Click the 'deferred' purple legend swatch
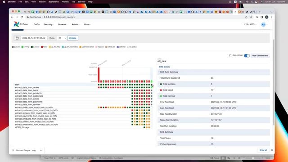 (118, 47)
